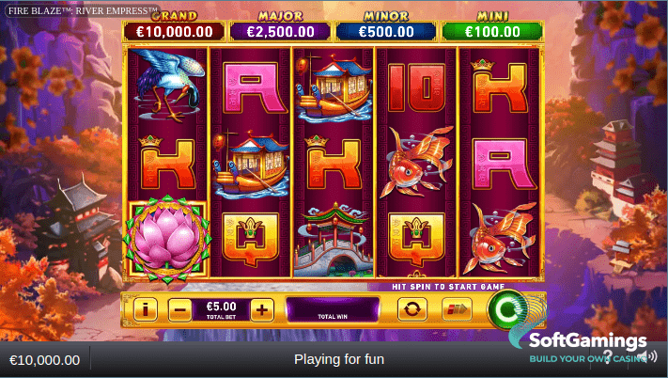This screenshot has width=668, height=378.
Task: Toggle turbo mode button
Action: [457, 309]
